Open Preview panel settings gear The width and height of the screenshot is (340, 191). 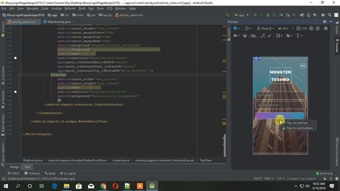(325, 22)
